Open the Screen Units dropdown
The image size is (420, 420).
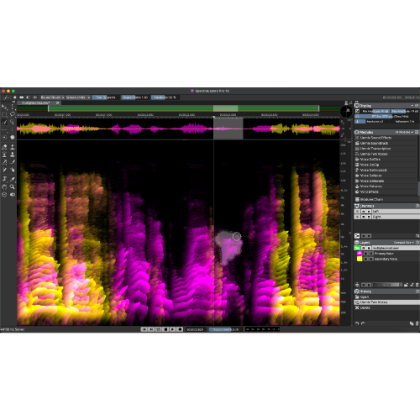click(x=77, y=97)
